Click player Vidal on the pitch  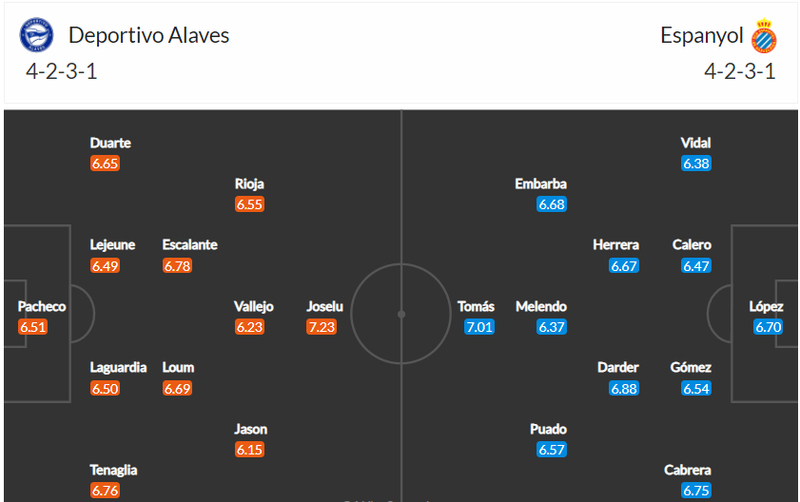click(x=696, y=143)
